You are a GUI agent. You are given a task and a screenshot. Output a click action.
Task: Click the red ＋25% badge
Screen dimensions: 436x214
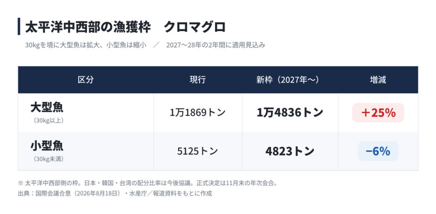[378, 113]
